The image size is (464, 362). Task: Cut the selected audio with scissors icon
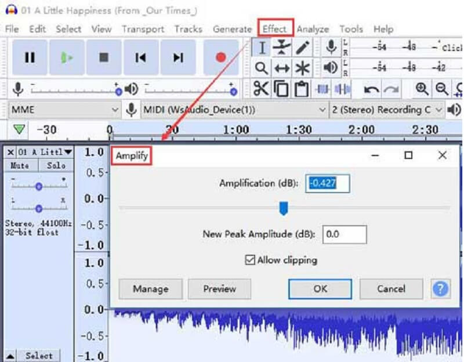[x=262, y=89]
